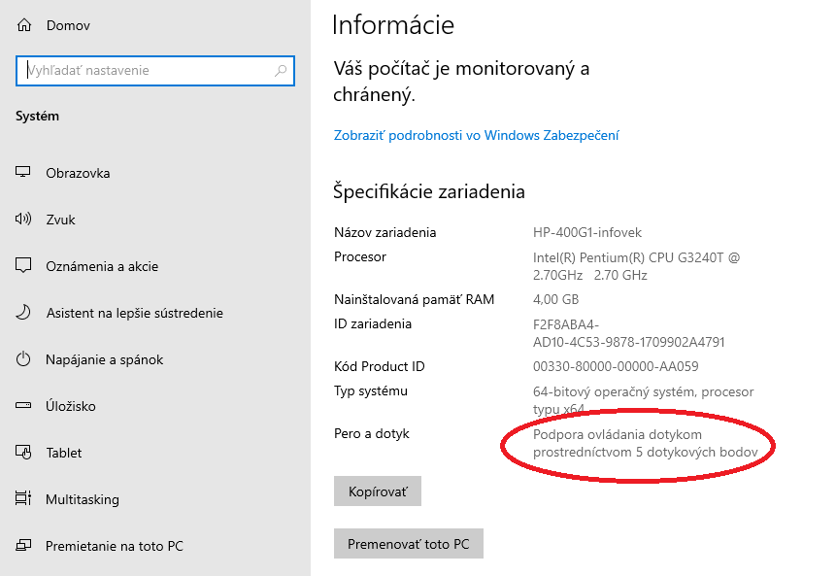The image size is (836, 576).
Task: Click the Tablet mode icon
Action: (24, 453)
